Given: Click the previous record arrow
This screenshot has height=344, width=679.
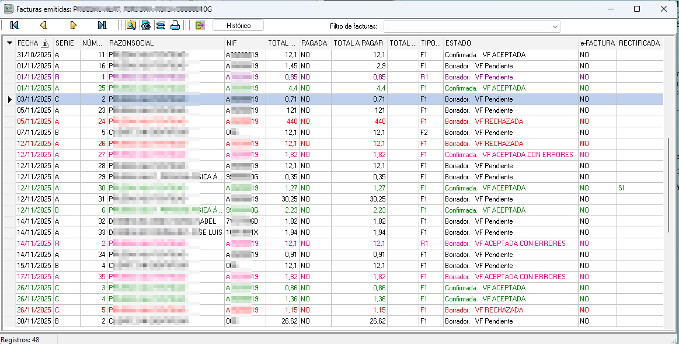Looking at the screenshot, I should [43, 25].
